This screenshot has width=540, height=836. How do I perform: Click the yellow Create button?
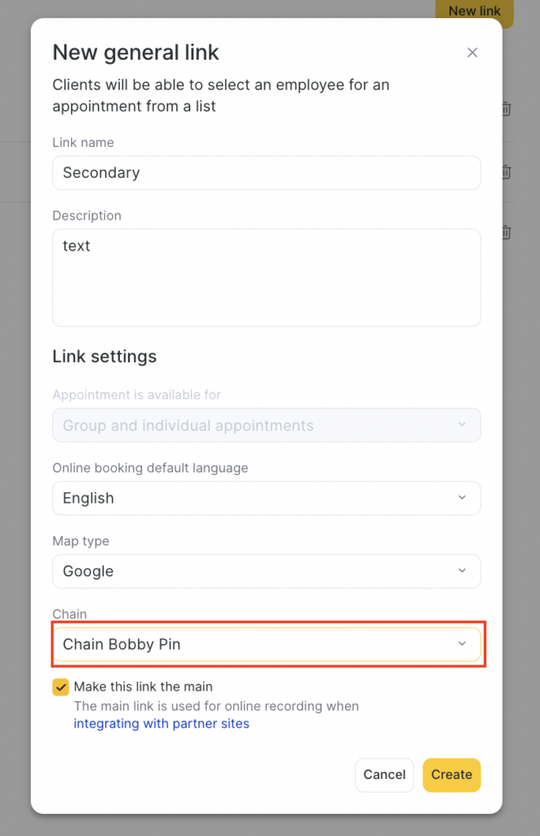[x=451, y=775]
